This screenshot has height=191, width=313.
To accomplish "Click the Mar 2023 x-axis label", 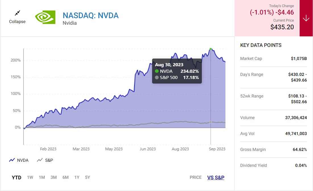I will point(81,149).
